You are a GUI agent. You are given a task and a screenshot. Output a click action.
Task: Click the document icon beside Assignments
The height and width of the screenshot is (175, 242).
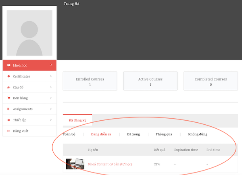pos(8,109)
